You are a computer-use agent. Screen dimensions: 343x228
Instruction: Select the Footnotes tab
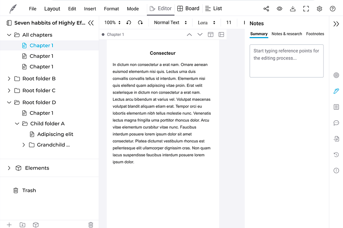pyautogui.click(x=315, y=34)
